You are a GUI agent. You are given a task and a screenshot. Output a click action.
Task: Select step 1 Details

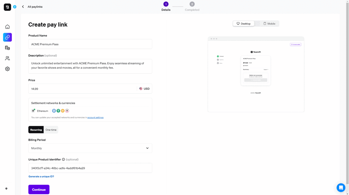[x=166, y=6]
